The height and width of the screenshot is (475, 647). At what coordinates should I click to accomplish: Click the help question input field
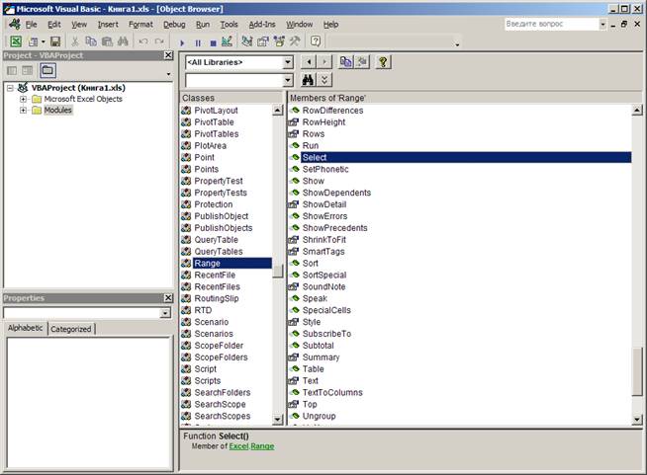(549, 24)
